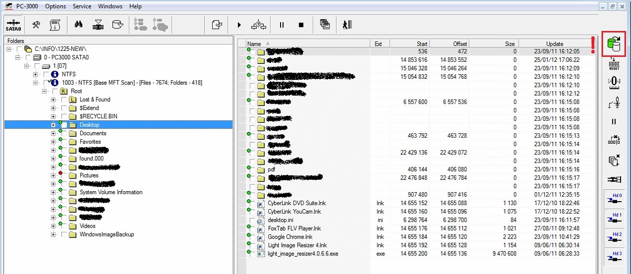Click the crossed tools utilities icon
This screenshot has width=631, height=274.
[36, 25]
